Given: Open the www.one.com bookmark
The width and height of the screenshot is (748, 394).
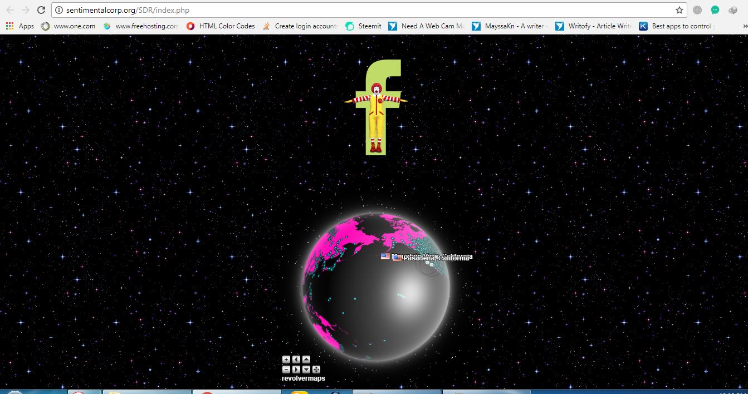Looking at the screenshot, I should [68, 26].
